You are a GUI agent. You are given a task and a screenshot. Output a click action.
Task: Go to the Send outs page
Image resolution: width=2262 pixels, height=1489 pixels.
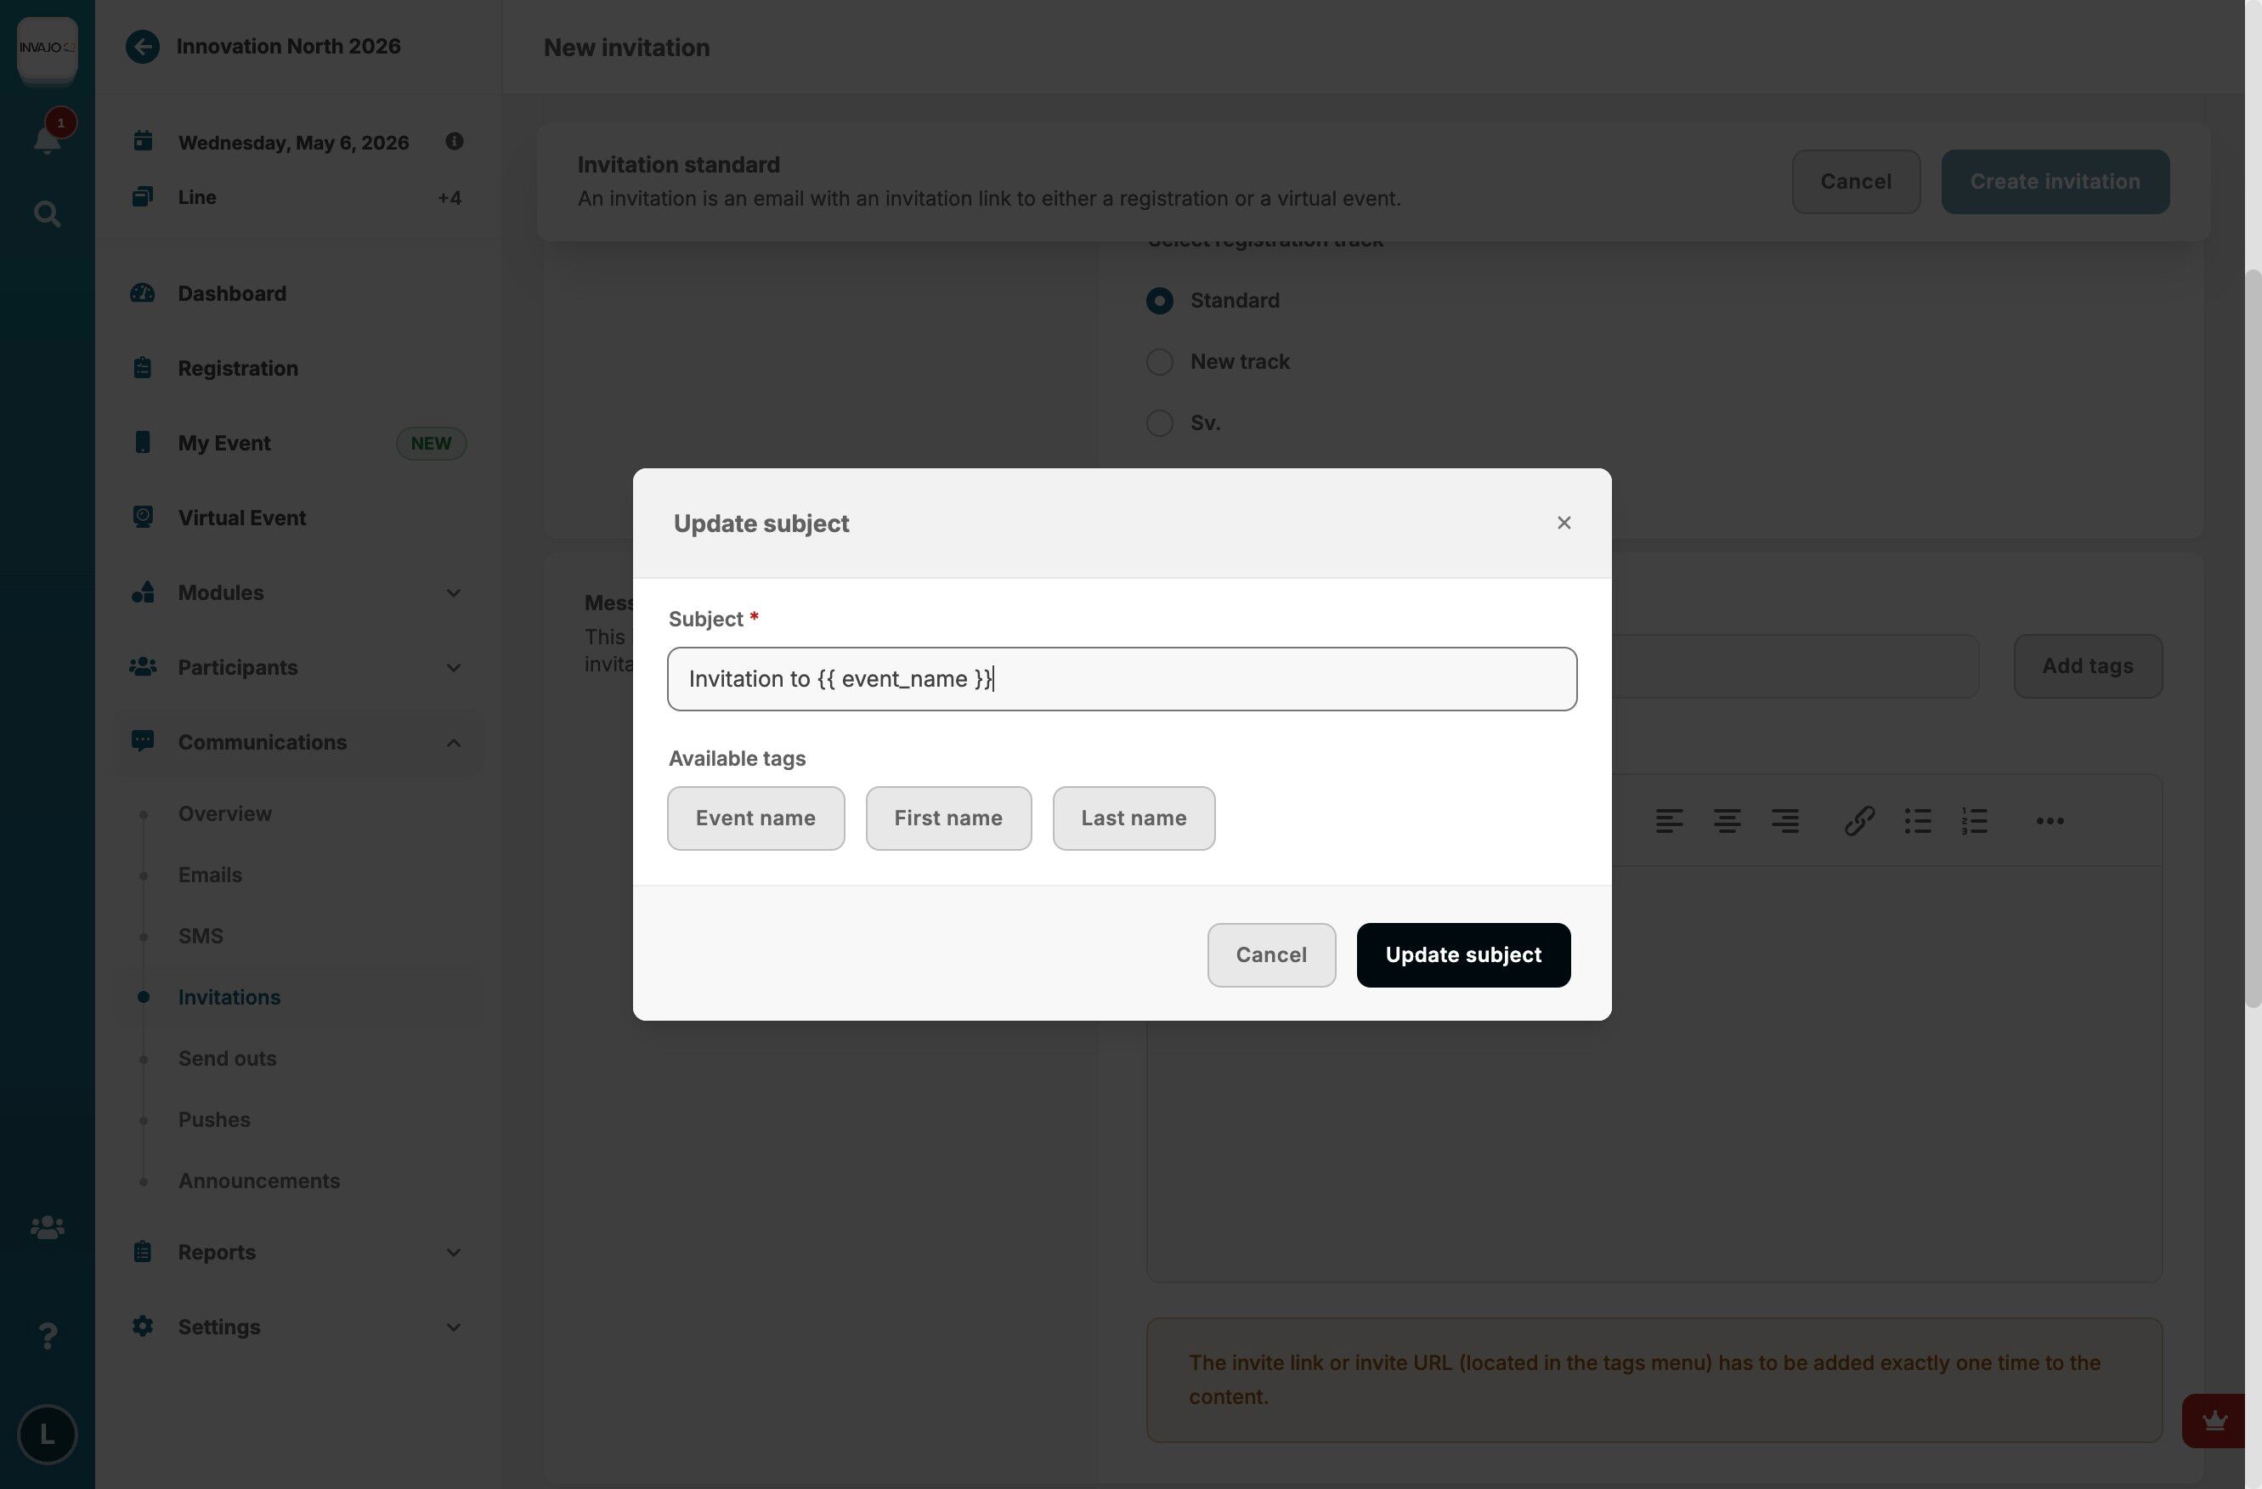(x=227, y=1058)
